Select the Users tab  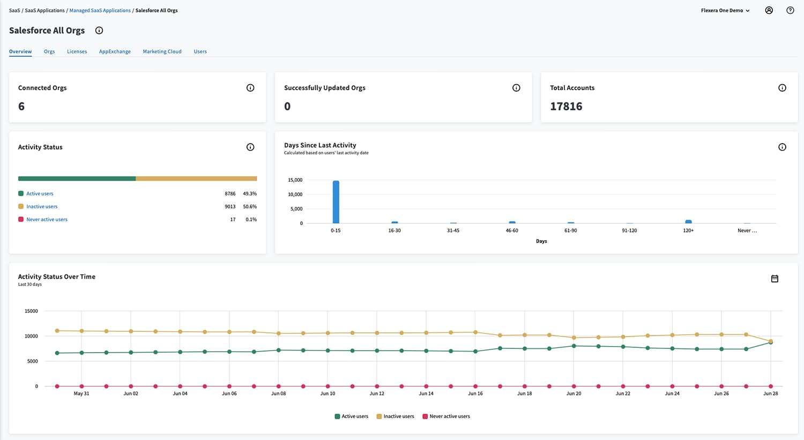point(200,51)
